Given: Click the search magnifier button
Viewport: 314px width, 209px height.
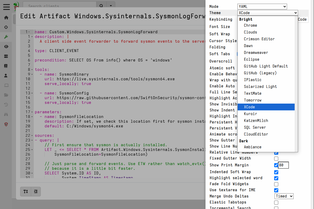Looking at the screenshot, I should click(x=101, y=5).
